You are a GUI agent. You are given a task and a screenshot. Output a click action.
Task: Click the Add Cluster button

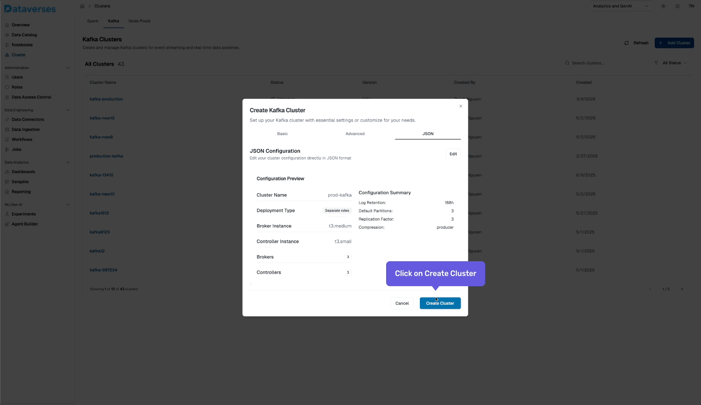[x=674, y=43]
